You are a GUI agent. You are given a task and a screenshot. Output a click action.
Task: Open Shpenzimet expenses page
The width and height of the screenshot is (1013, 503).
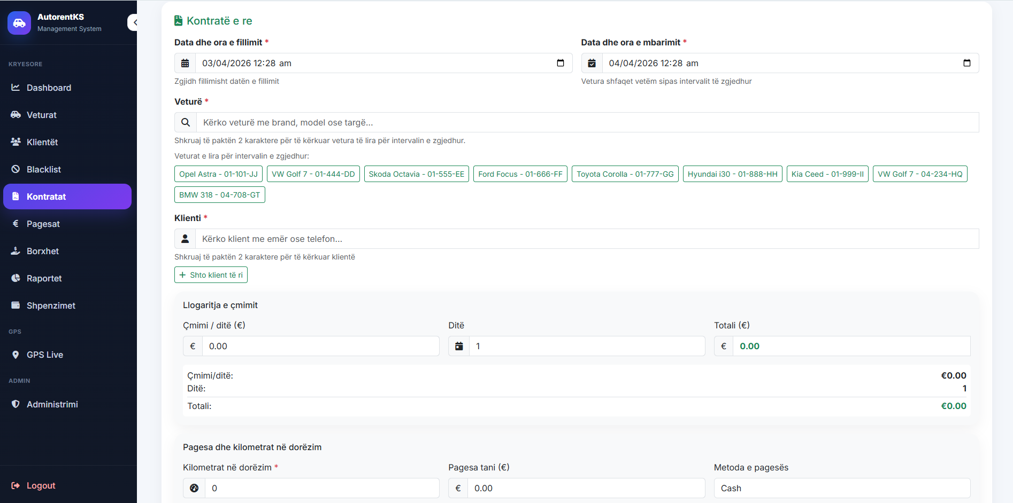click(67, 305)
